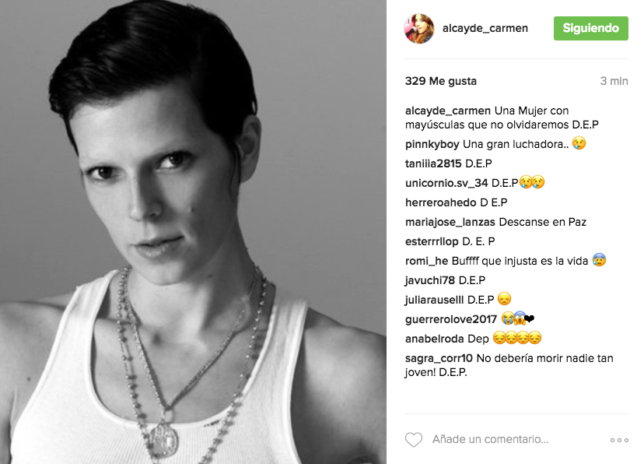This screenshot has width=644, height=464.
Task: Open the 3 min timestamp link
Action: point(614,81)
